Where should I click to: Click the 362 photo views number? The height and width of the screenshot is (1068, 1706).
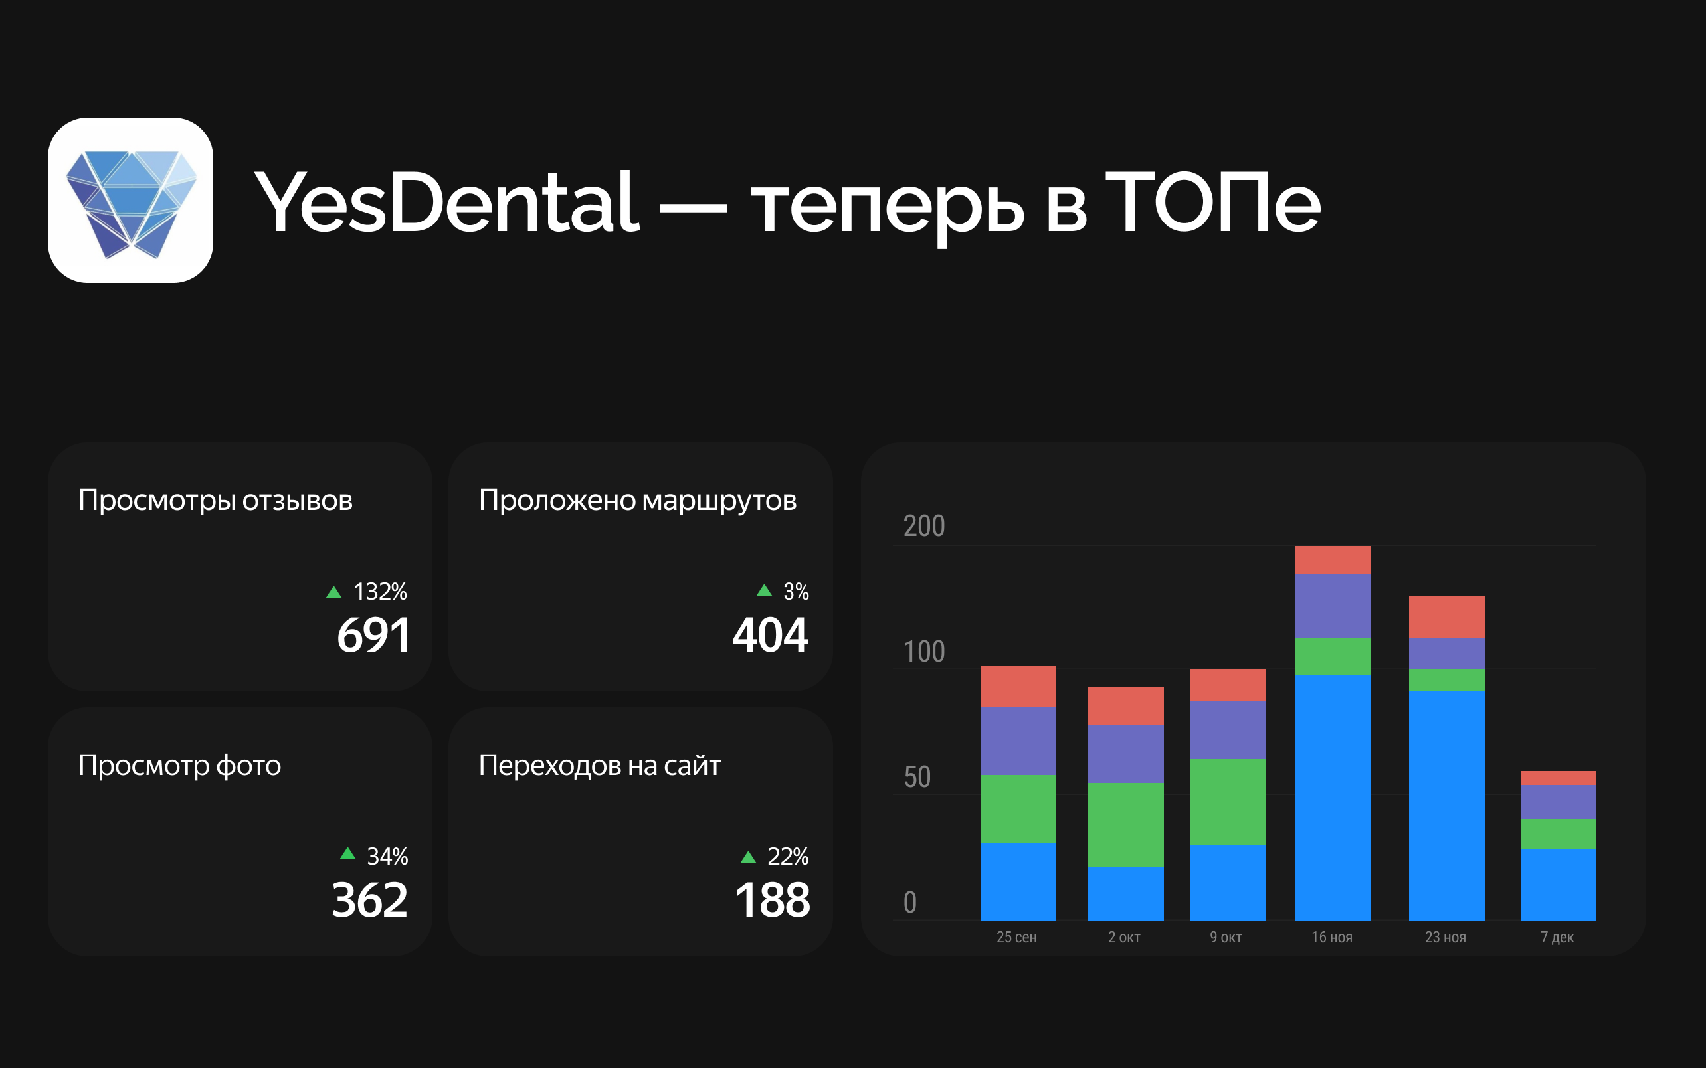coord(369,900)
